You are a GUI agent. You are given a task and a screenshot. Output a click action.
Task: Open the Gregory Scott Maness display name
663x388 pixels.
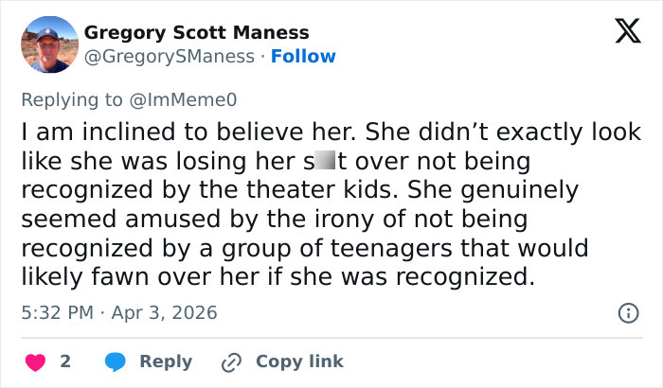coord(196,32)
